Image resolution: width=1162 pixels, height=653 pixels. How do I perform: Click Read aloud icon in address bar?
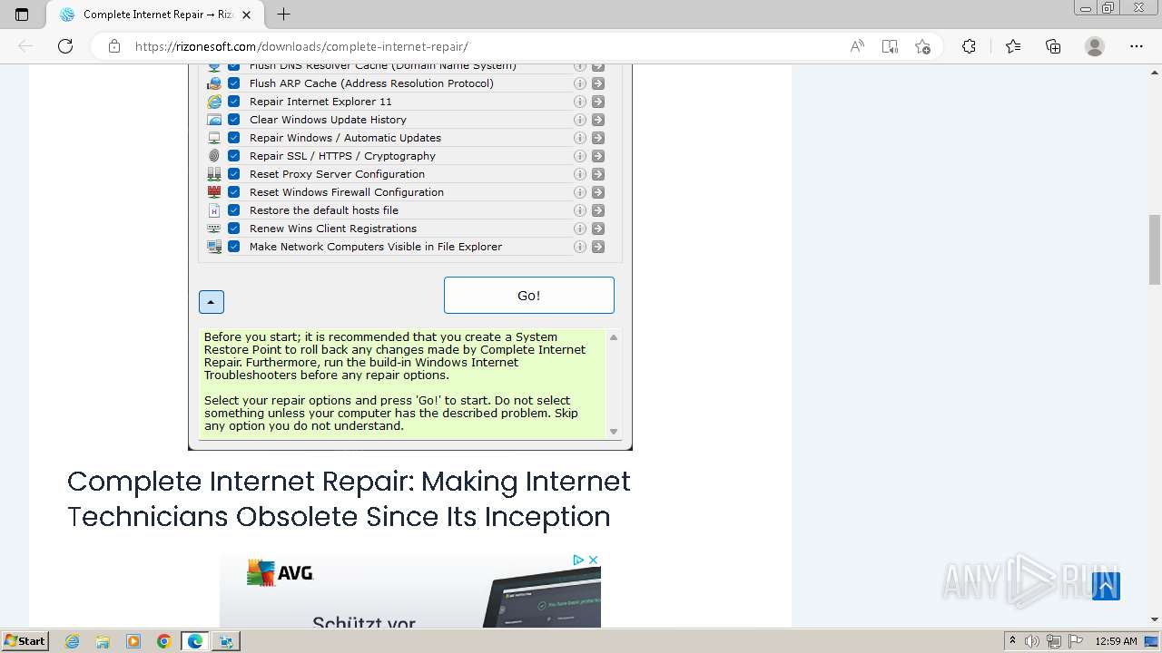coord(857,46)
